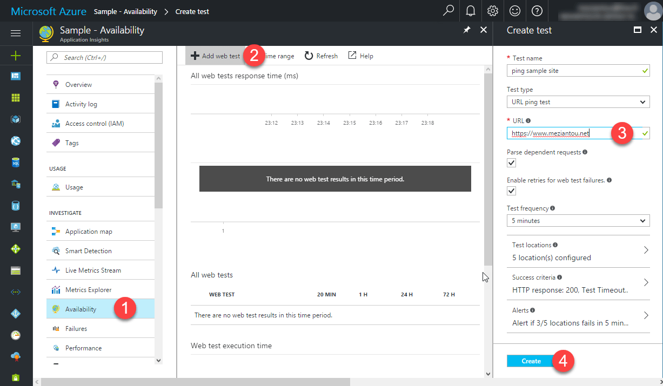Click Refresh in the toolbar
663x386 pixels.
tap(321, 56)
